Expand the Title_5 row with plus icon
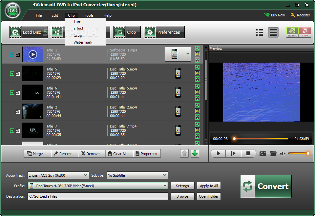 click(12, 74)
